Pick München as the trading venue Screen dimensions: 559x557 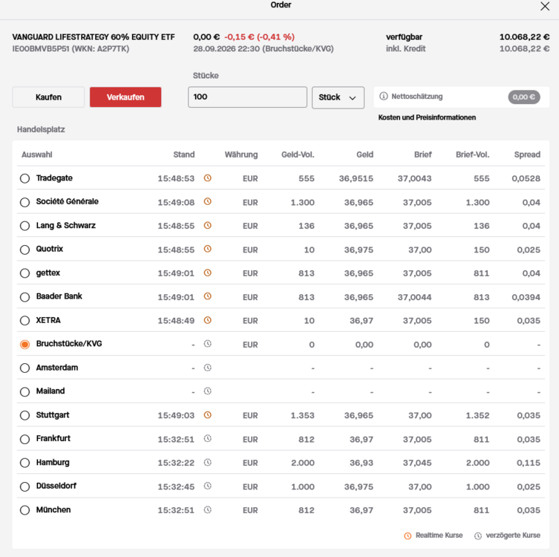click(x=24, y=510)
